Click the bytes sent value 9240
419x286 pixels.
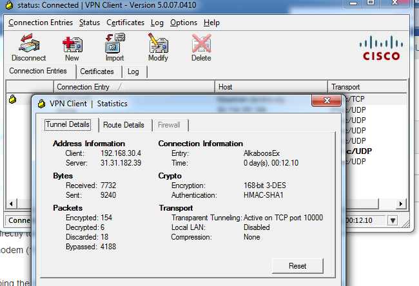tap(108, 195)
